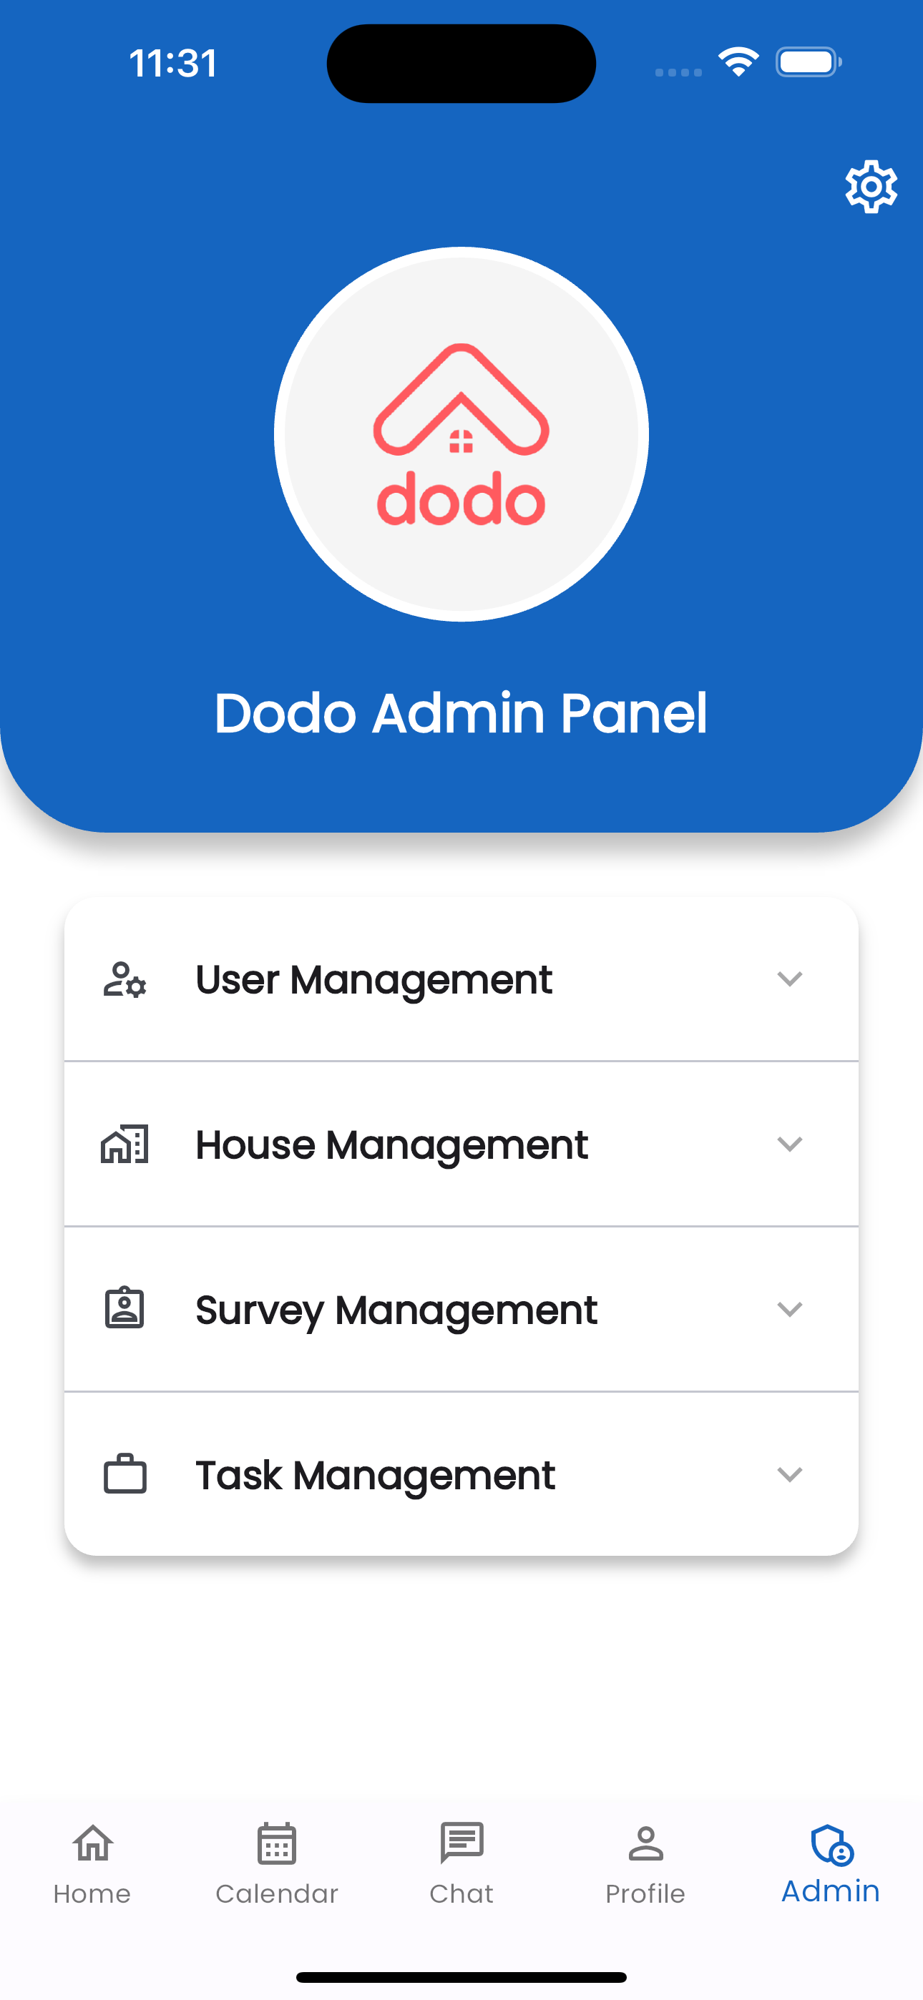Tap the Dodo logo avatar

(461, 434)
